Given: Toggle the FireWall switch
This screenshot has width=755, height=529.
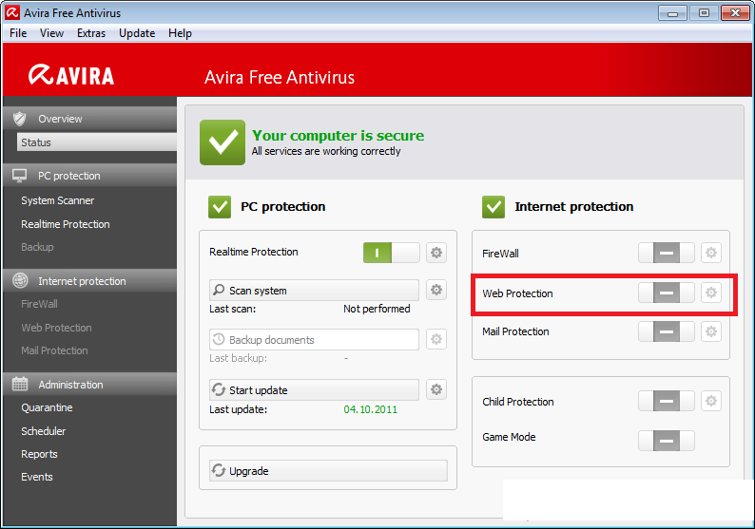Looking at the screenshot, I should click(667, 253).
